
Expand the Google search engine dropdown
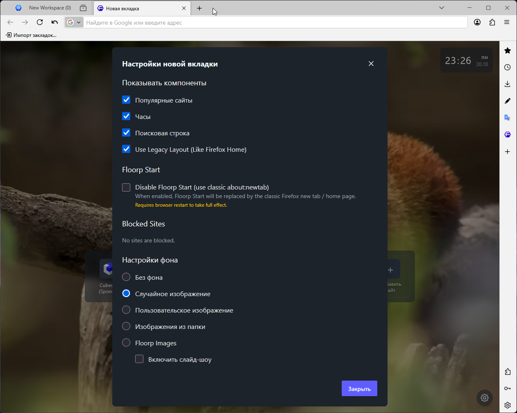pyautogui.click(x=74, y=22)
